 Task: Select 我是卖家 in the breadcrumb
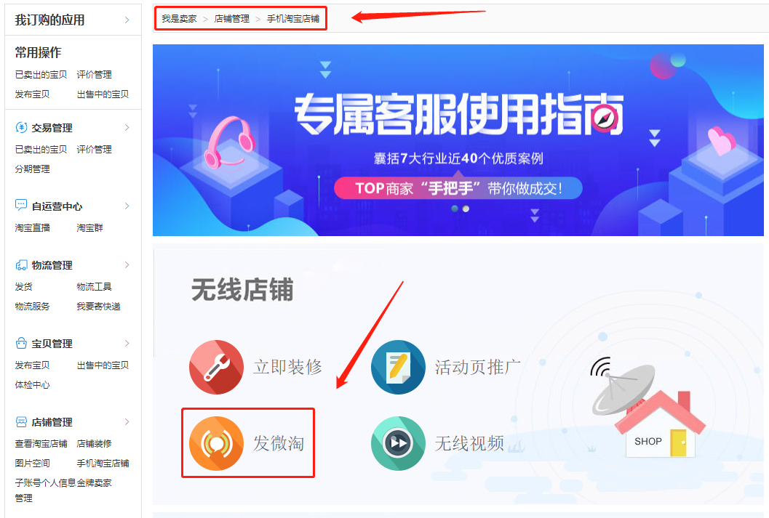(x=180, y=19)
